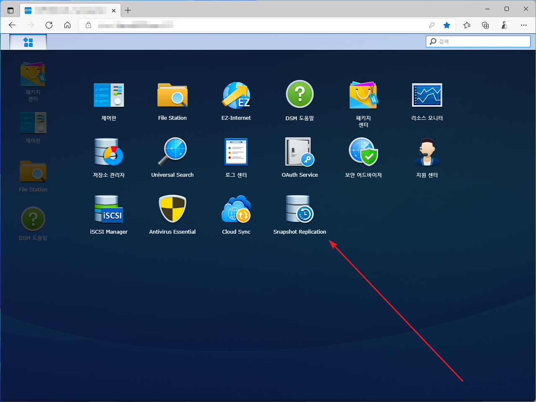Image resolution: width=536 pixels, height=402 pixels.
Task: Click the DSM main menu button
Action: (28, 42)
